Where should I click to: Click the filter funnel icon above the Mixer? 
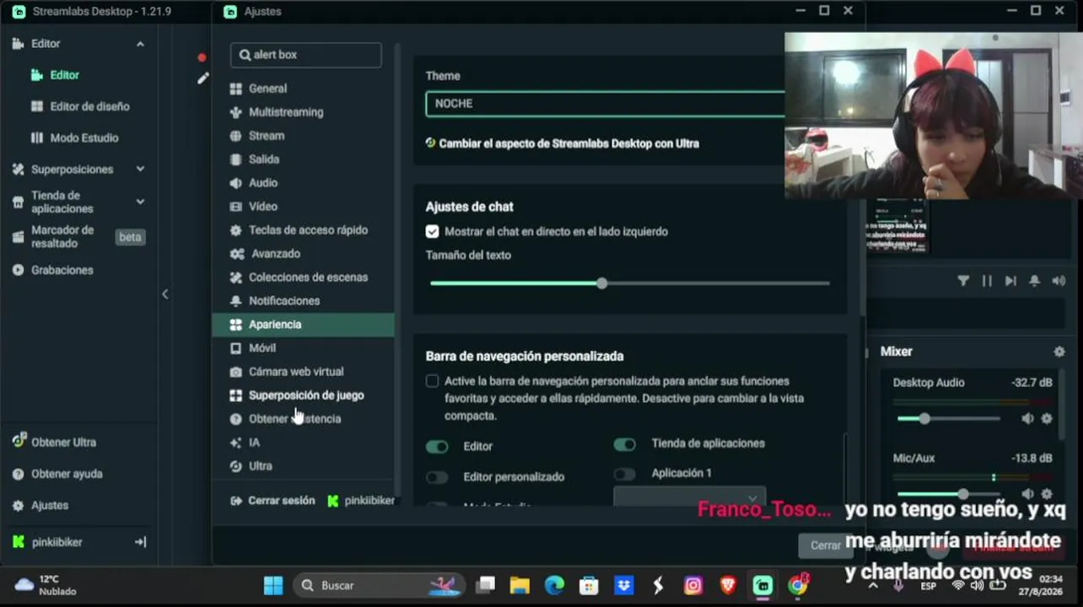pyautogui.click(x=963, y=282)
